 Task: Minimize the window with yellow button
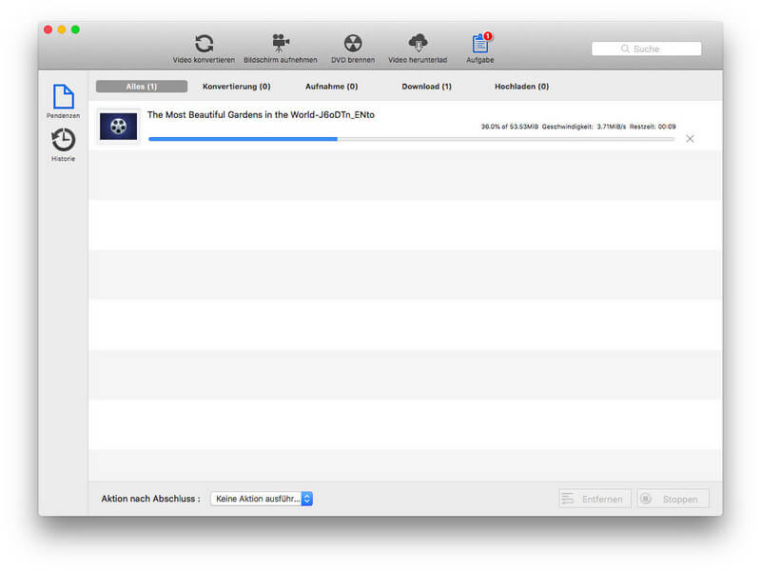[x=62, y=30]
